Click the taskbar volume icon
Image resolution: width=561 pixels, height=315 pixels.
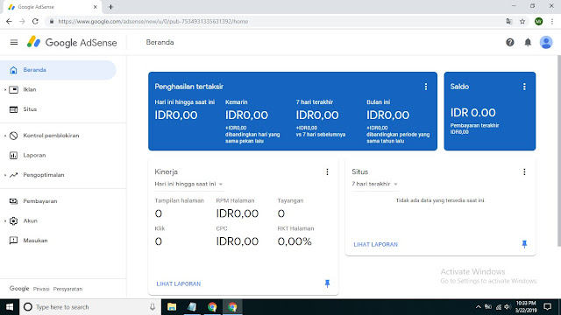508,307
